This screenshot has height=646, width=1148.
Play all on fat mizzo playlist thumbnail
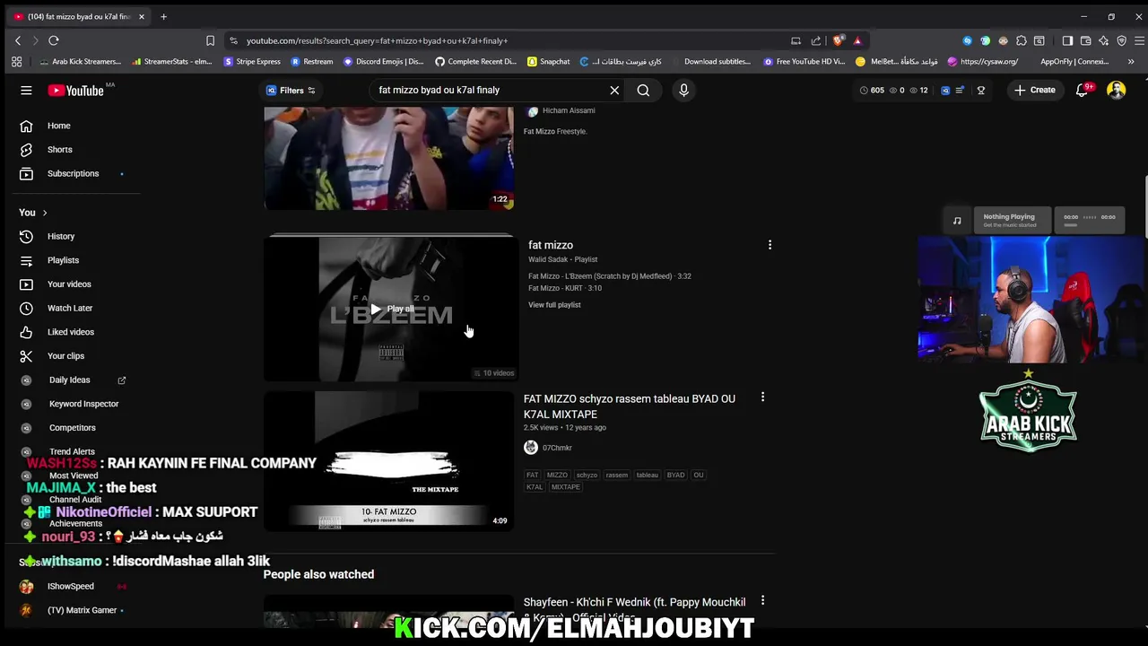(392, 309)
